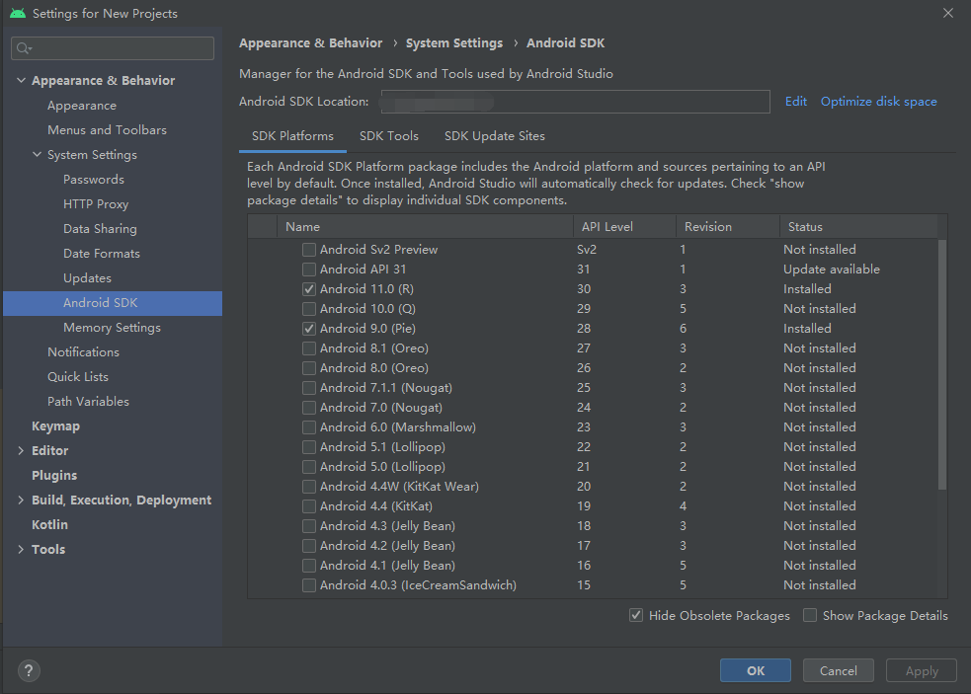Check the Android 6.0 (Marshmallow) checkbox
Viewport: 971px width, 694px height.
[x=308, y=427]
